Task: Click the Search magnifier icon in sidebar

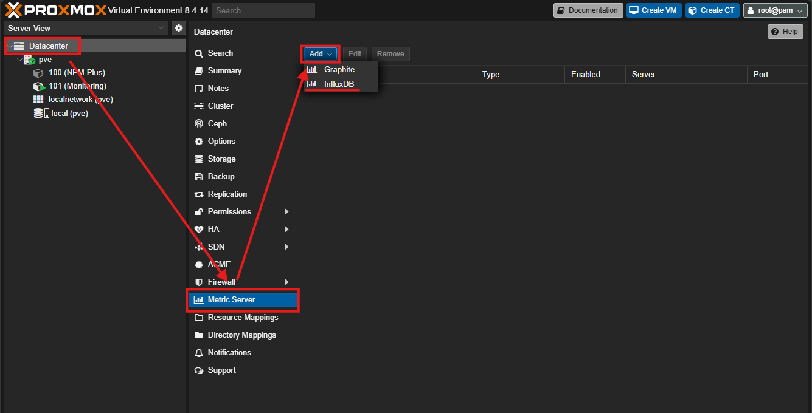Action: point(198,53)
